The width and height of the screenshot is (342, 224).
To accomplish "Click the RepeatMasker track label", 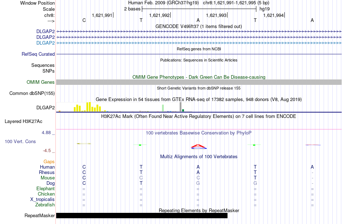I will tap(40, 215).
